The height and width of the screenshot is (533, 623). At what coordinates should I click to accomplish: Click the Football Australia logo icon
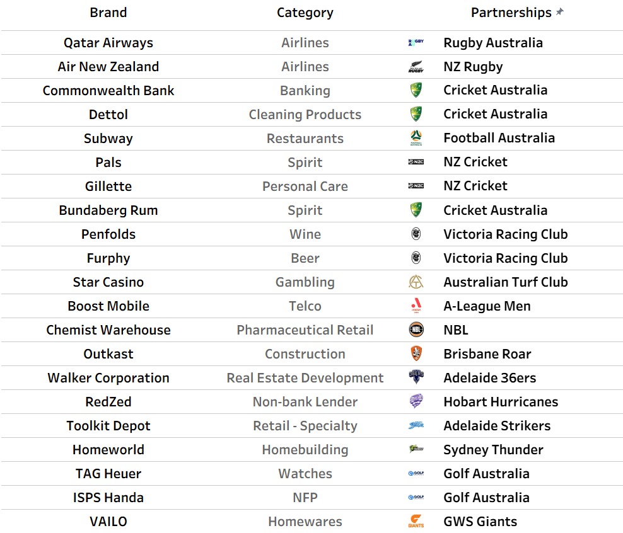tap(416, 138)
